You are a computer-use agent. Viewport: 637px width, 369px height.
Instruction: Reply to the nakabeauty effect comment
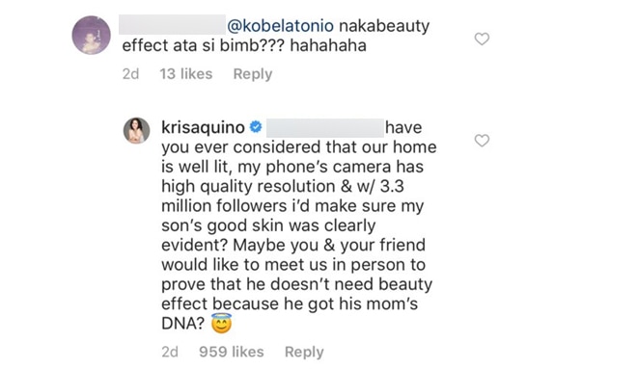(253, 74)
